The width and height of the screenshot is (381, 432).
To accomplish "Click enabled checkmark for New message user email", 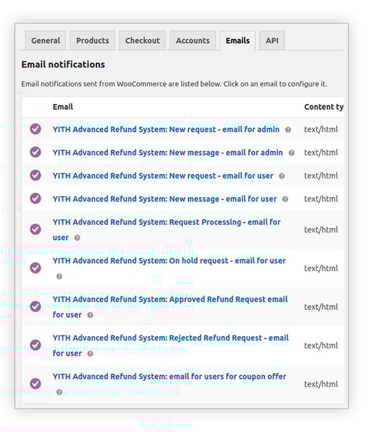I will click(36, 198).
